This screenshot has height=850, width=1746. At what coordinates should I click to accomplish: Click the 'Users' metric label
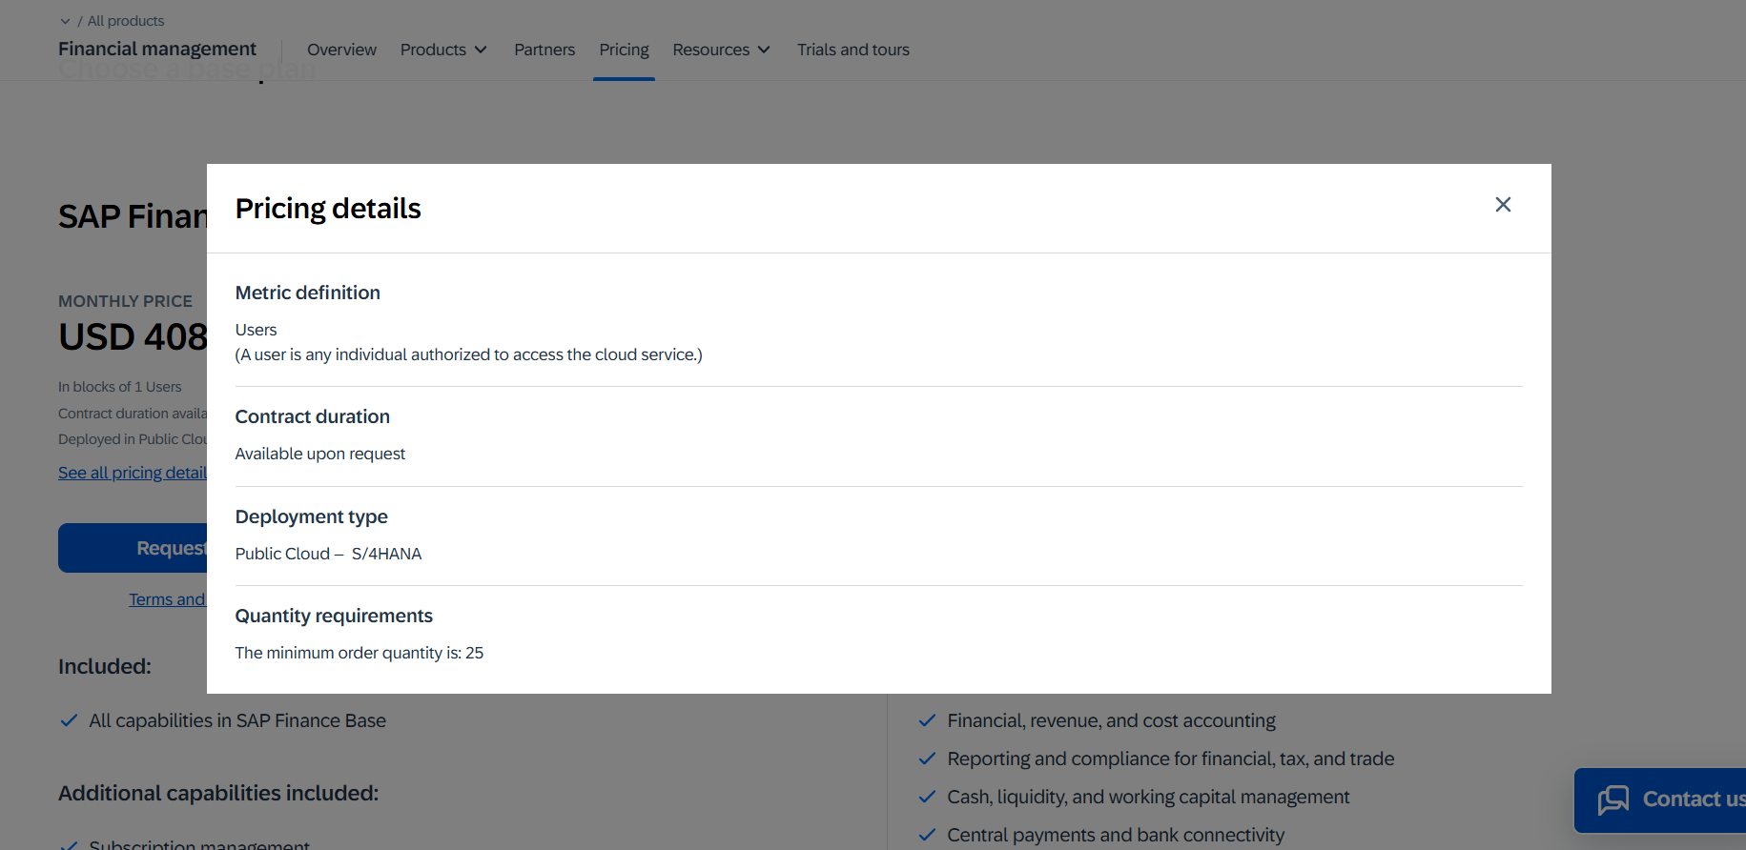[256, 330]
